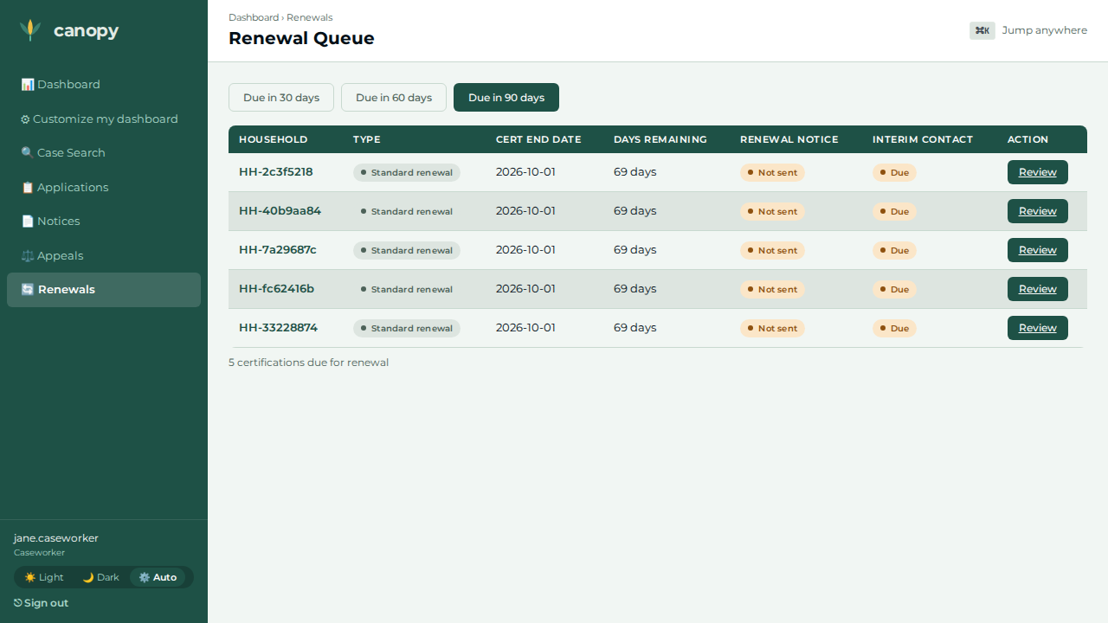Click the Due badge for HH-7a29687c
The height and width of the screenshot is (623, 1108).
(x=894, y=250)
